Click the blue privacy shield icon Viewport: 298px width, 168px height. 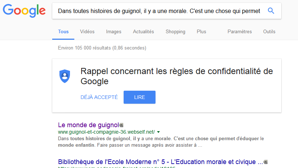pos(65,76)
